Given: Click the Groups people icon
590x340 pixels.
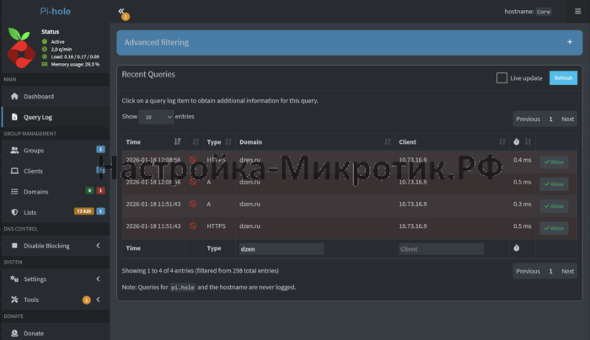Looking at the screenshot, I should click(x=14, y=151).
